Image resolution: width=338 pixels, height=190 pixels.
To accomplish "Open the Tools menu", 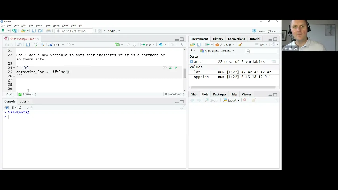I will (73, 26).
